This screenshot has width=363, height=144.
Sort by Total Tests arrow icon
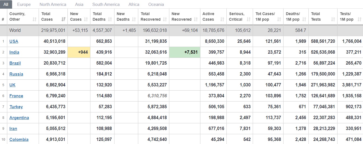point(333,19)
